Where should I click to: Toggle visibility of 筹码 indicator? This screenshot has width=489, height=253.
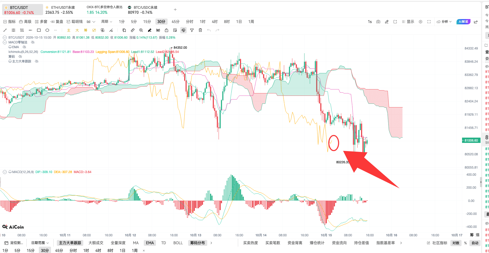click(x=20, y=57)
